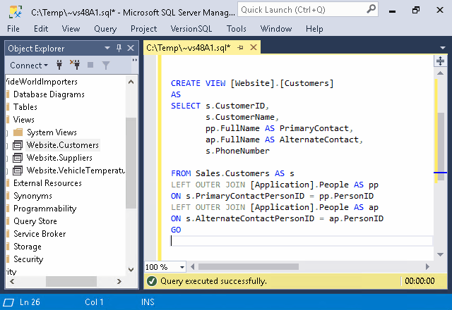This screenshot has width=452, height=310.
Task: Toggle the pin on ~vs48A1.sql tab
Action: (241, 48)
